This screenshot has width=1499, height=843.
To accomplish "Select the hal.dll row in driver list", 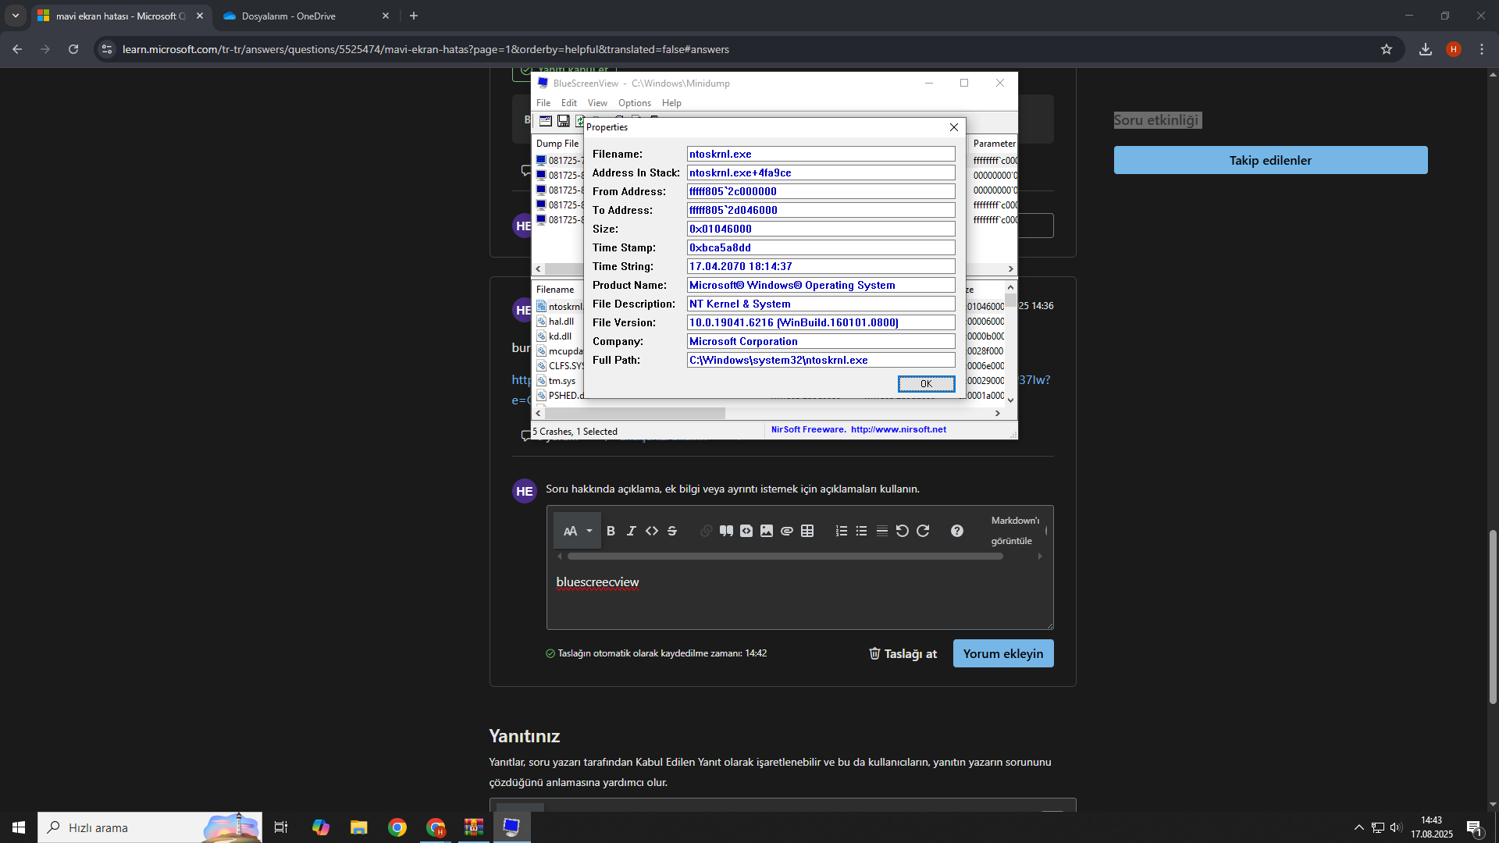I will (x=561, y=321).
